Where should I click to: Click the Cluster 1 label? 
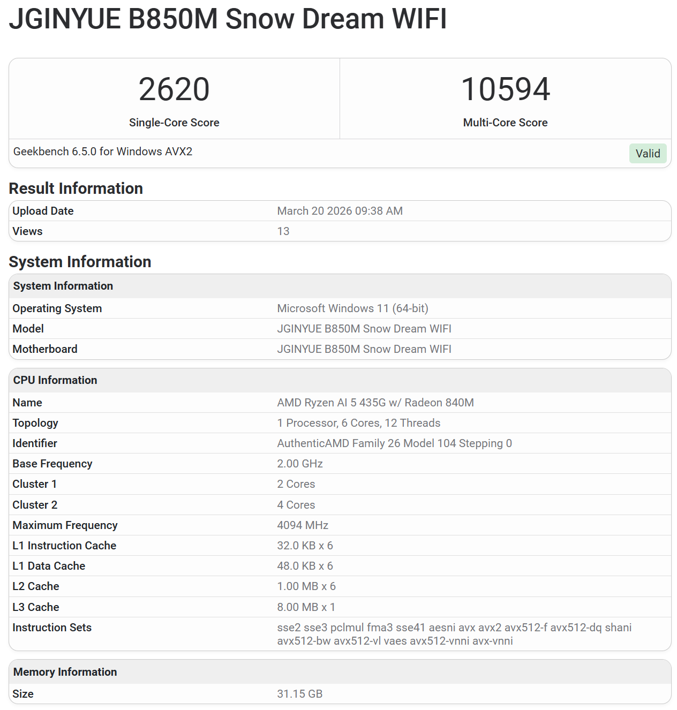(34, 484)
